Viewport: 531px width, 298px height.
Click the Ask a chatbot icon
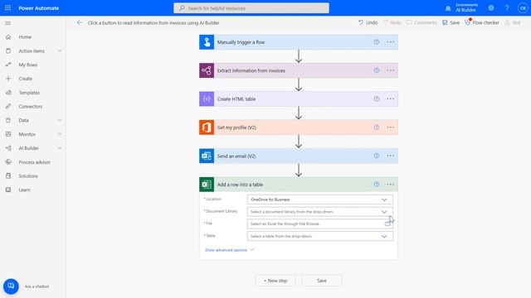[x=11, y=286]
